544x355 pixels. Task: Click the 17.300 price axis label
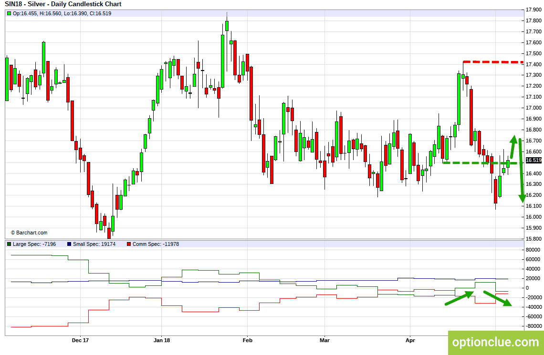(534, 75)
